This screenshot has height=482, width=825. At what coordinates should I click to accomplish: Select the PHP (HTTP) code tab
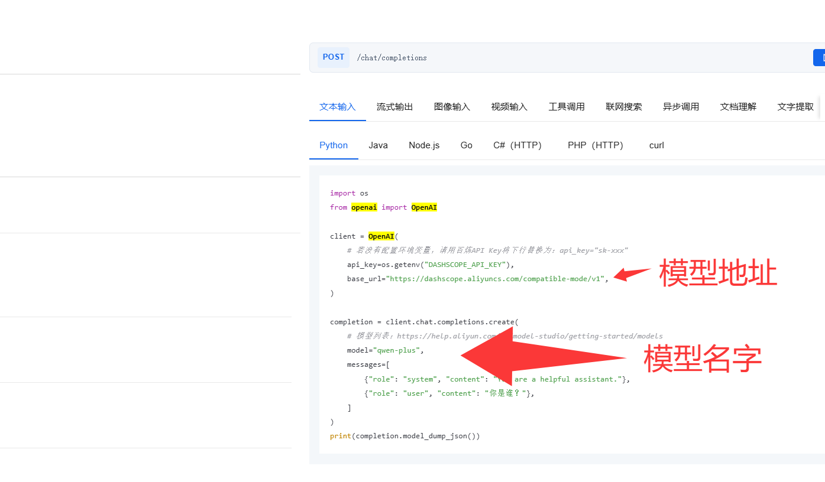596,145
